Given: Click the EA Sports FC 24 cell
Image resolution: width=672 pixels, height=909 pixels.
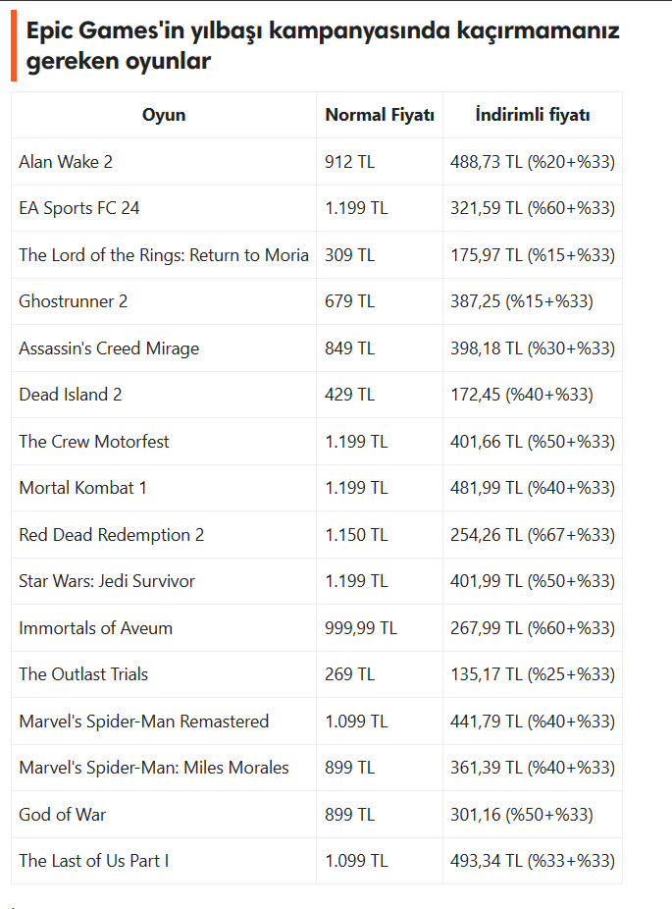Looking at the screenshot, I should [x=79, y=208].
